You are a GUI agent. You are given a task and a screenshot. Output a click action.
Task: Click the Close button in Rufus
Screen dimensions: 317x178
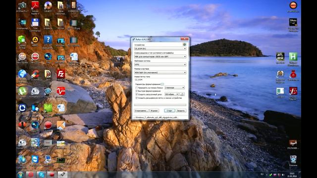181,111
